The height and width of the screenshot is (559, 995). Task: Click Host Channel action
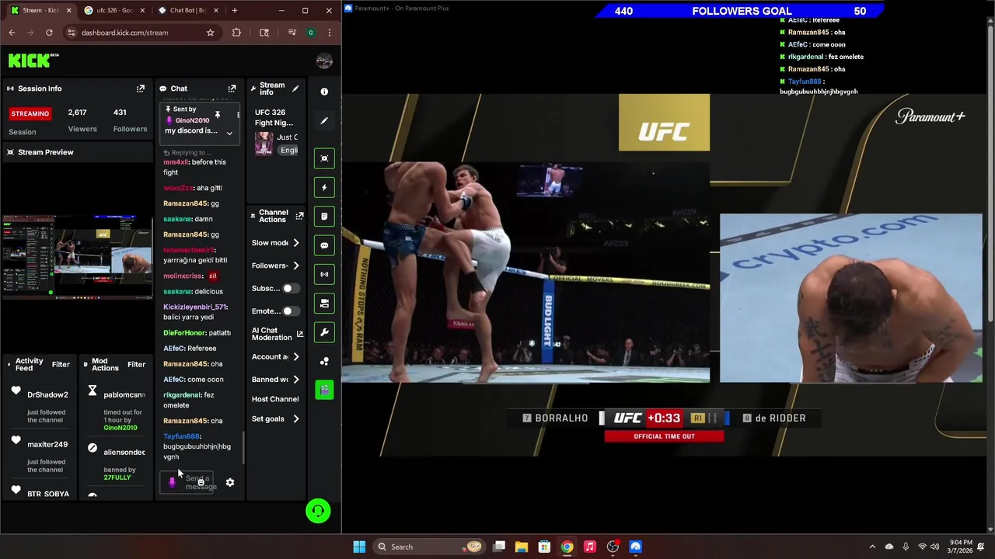pyautogui.click(x=275, y=399)
